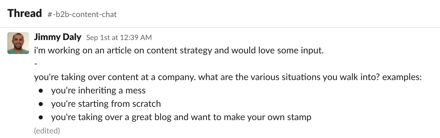Image resolution: width=440 pixels, height=138 pixels.
Task: Click the bullet dot before 'inheriting a mess'
Action: pos(40,91)
